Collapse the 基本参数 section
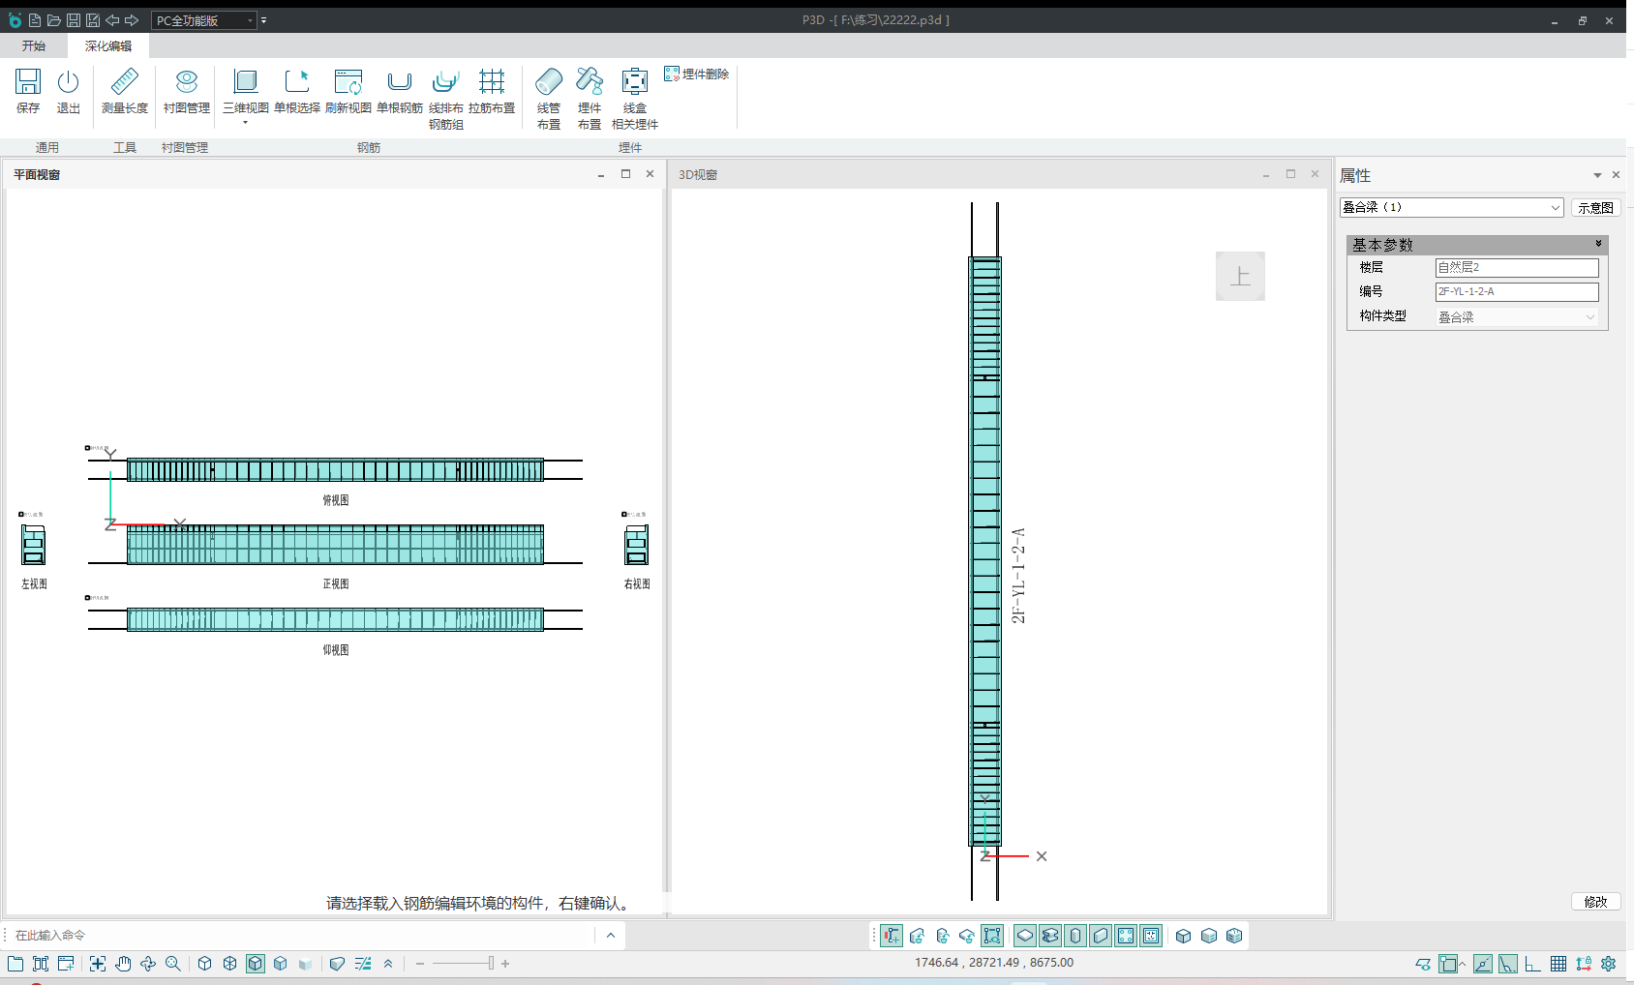 tap(1598, 244)
